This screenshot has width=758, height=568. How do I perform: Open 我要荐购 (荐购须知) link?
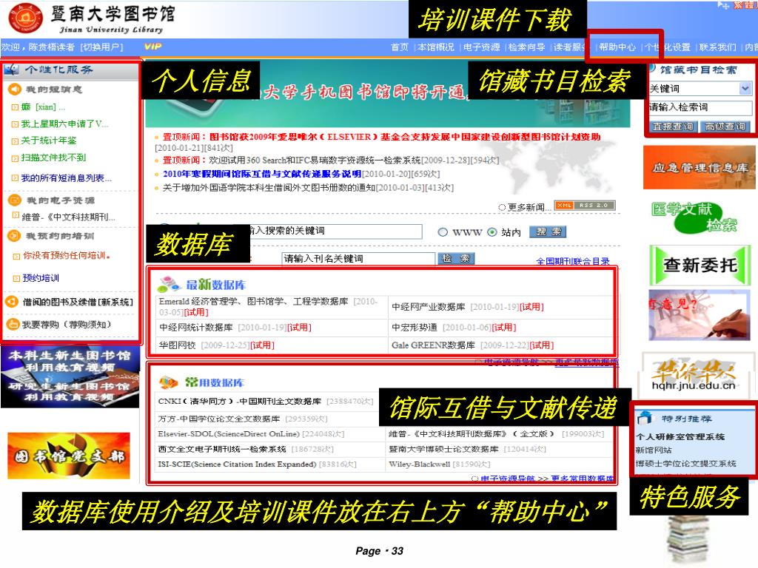pos(66,325)
